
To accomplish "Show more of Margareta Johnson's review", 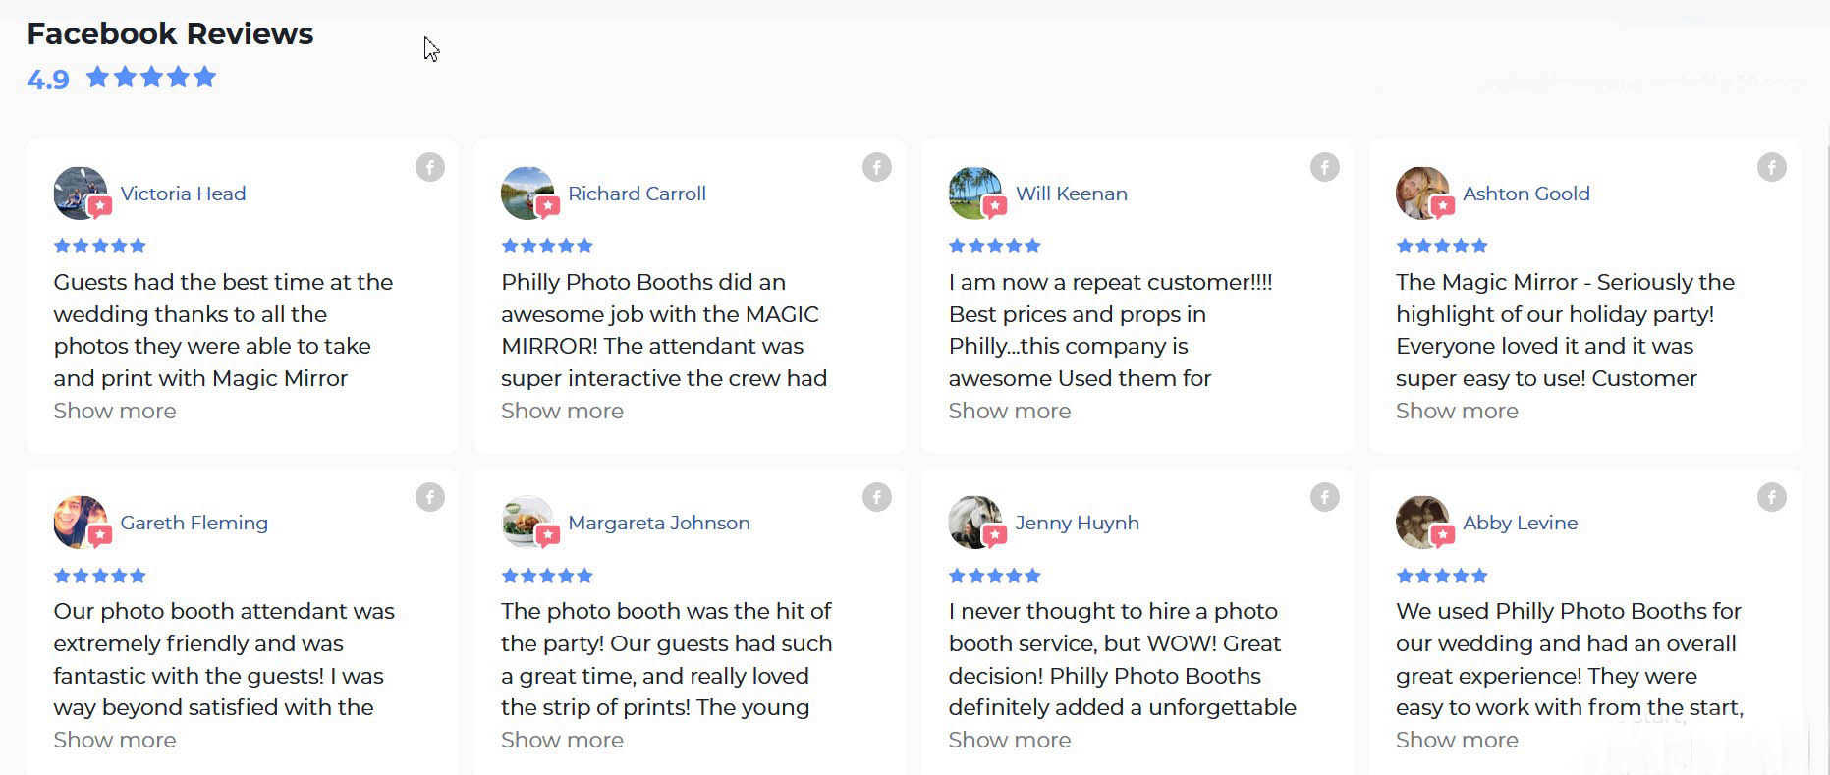I will click(562, 740).
